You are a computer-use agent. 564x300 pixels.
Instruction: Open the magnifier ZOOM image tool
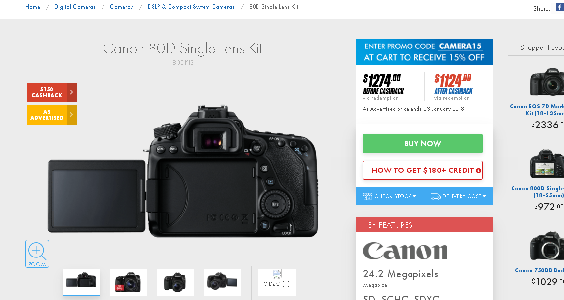click(37, 254)
